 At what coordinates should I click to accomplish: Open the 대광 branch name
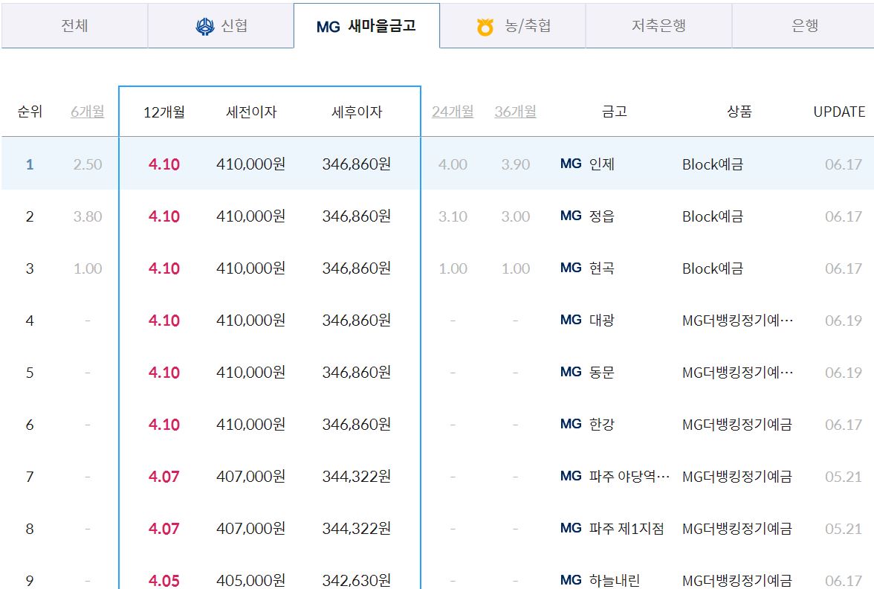tap(601, 320)
